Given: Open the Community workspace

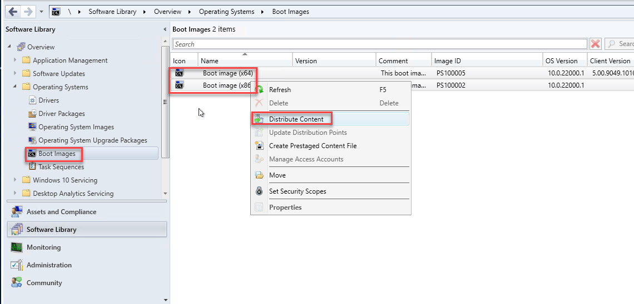Looking at the screenshot, I should tap(44, 283).
